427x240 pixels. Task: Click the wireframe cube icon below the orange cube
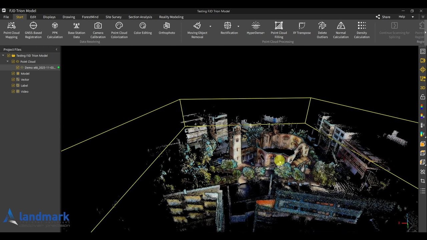tap(423, 153)
